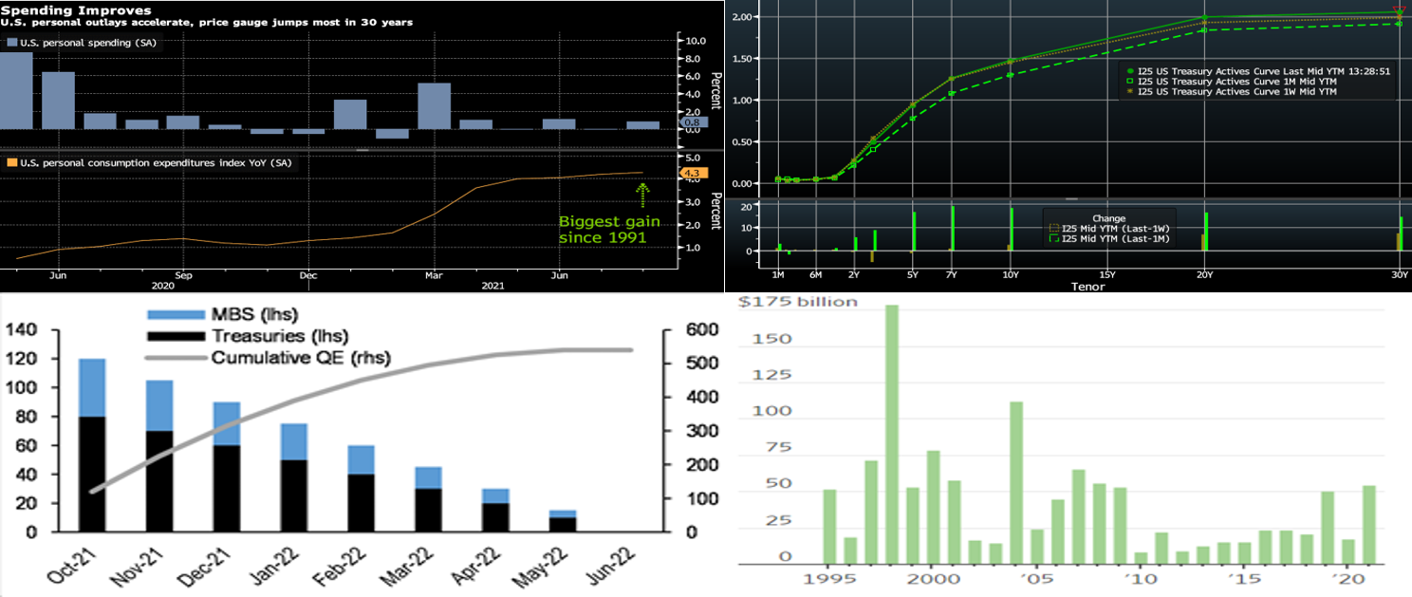1412x597 pixels.
Task: Click the star marker beside 1W Mid YTM
Action: pyautogui.click(x=1129, y=92)
